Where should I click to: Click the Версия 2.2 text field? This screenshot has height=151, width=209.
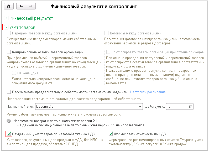(x=87, y=107)
